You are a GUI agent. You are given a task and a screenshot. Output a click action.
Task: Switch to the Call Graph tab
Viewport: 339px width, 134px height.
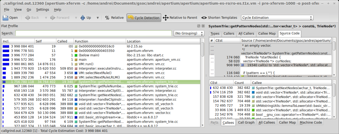tap(246, 122)
